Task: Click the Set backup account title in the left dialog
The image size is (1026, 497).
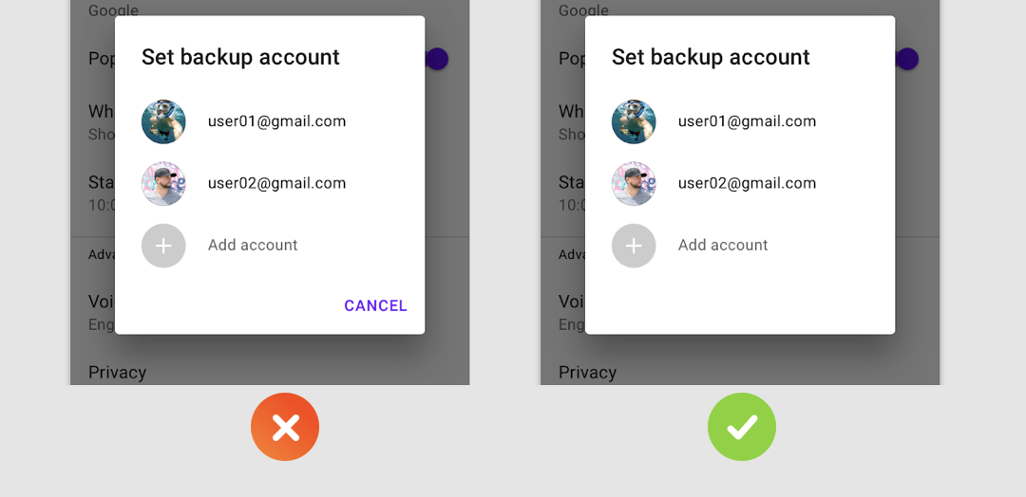Action: (x=240, y=57)
